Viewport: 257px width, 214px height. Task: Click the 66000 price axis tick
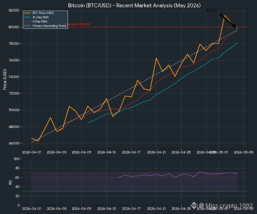14,143
